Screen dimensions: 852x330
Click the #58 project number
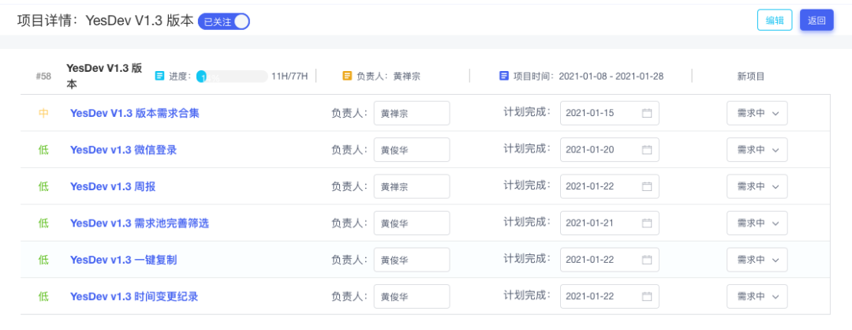(43, 77)
